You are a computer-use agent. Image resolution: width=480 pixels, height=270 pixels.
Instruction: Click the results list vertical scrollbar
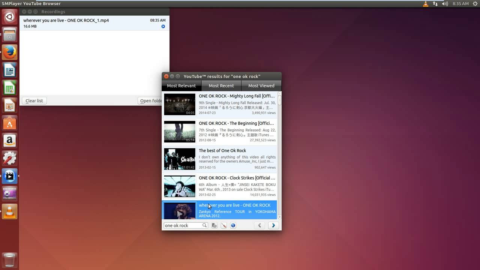(279, 156)
